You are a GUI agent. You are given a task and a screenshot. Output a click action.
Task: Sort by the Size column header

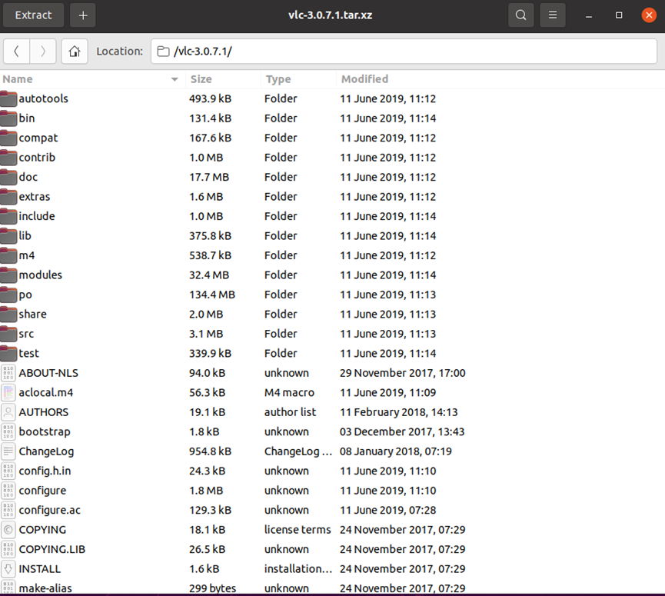[223, 79]
